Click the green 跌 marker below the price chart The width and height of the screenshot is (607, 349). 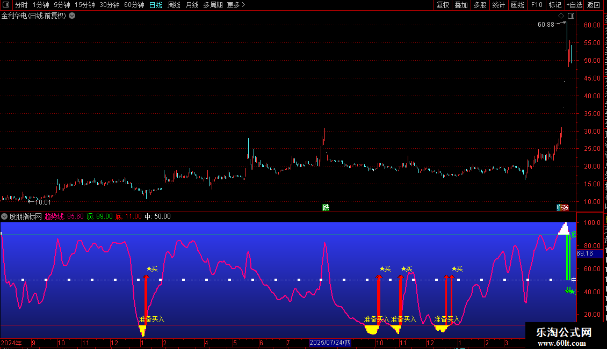326,207
